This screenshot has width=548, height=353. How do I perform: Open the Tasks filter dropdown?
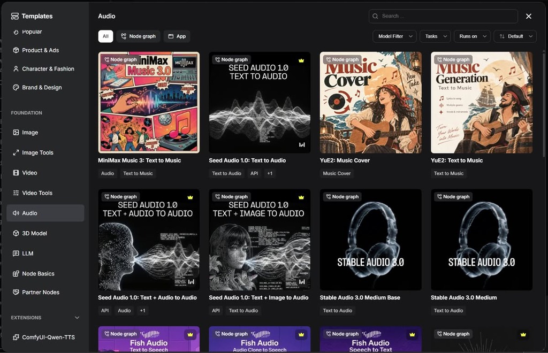coord(436,36)
